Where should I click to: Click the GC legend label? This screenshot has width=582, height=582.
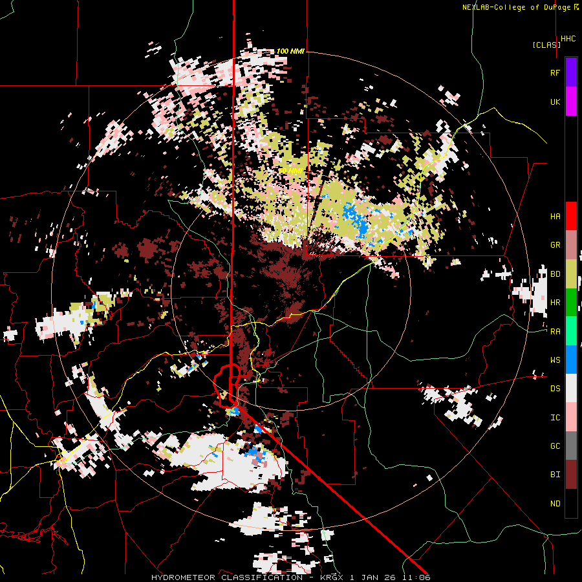click(555, 446)
